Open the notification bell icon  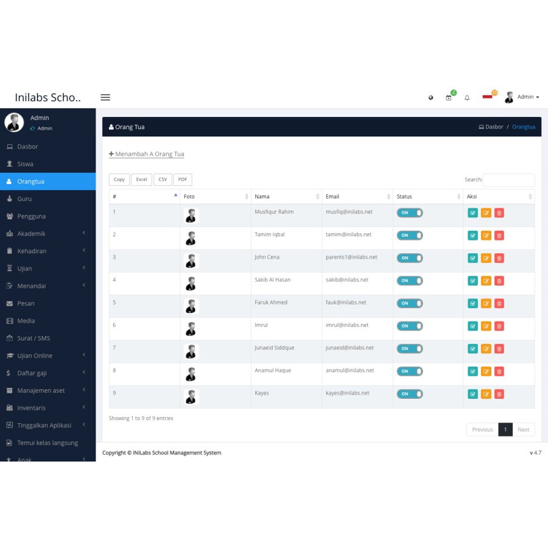pos(467,97)
